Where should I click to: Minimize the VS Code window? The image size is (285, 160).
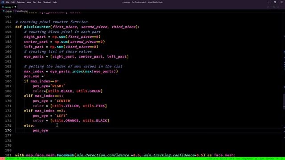268,2
